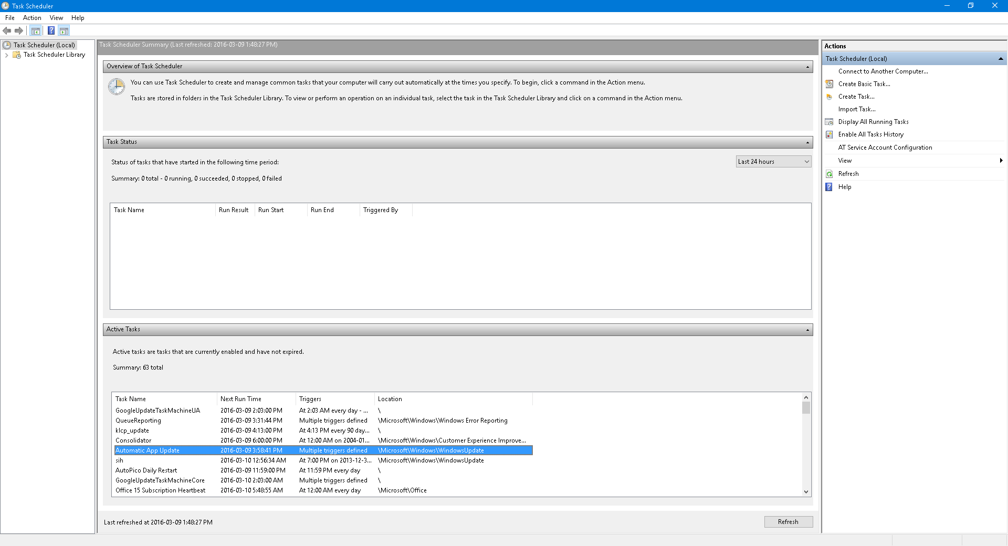Click Display All Running Tasks action

point(873,122)
